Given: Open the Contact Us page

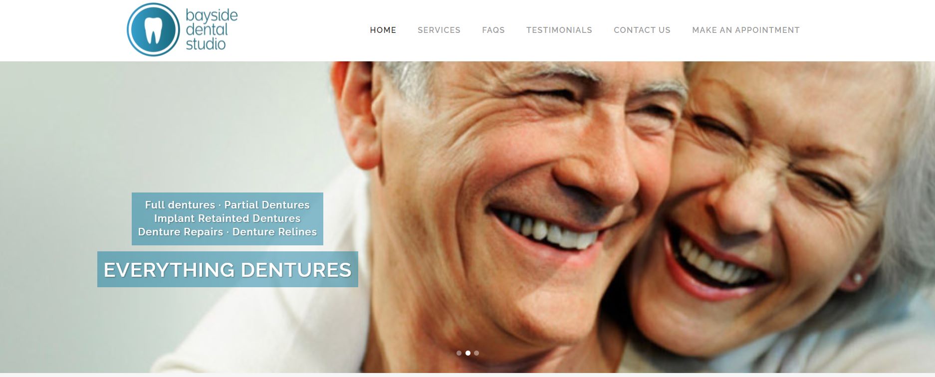Looking at the screenshot, I should coord(642,30).
